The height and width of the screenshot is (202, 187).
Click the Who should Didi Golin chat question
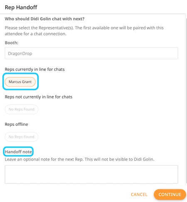[44, 19]
